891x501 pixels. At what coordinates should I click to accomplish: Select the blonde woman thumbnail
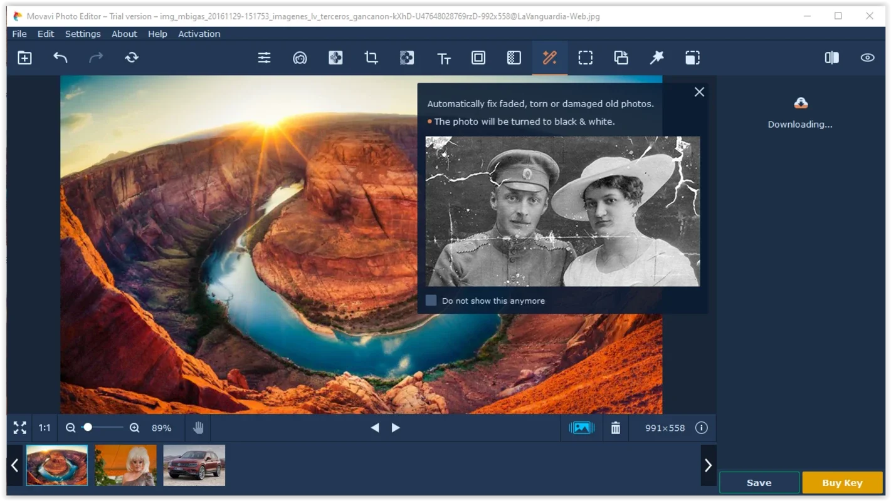[x=125, y=465]
